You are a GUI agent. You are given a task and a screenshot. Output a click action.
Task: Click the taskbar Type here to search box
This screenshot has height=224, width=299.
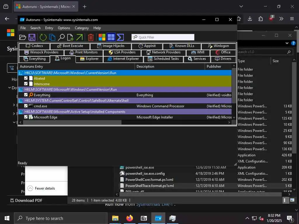pos(60,218)
